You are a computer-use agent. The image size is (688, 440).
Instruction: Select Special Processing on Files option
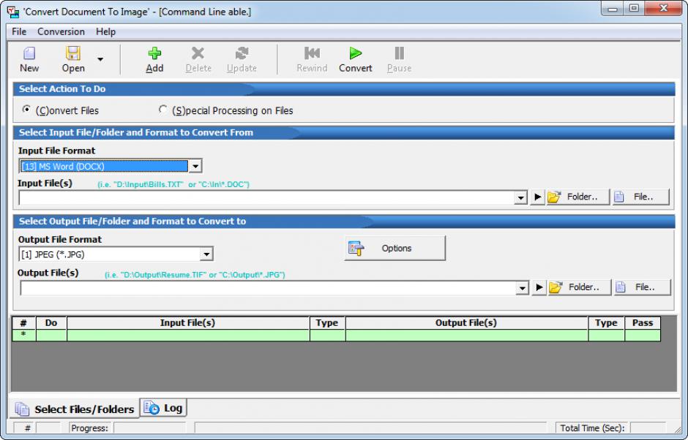tap(163, 110)
